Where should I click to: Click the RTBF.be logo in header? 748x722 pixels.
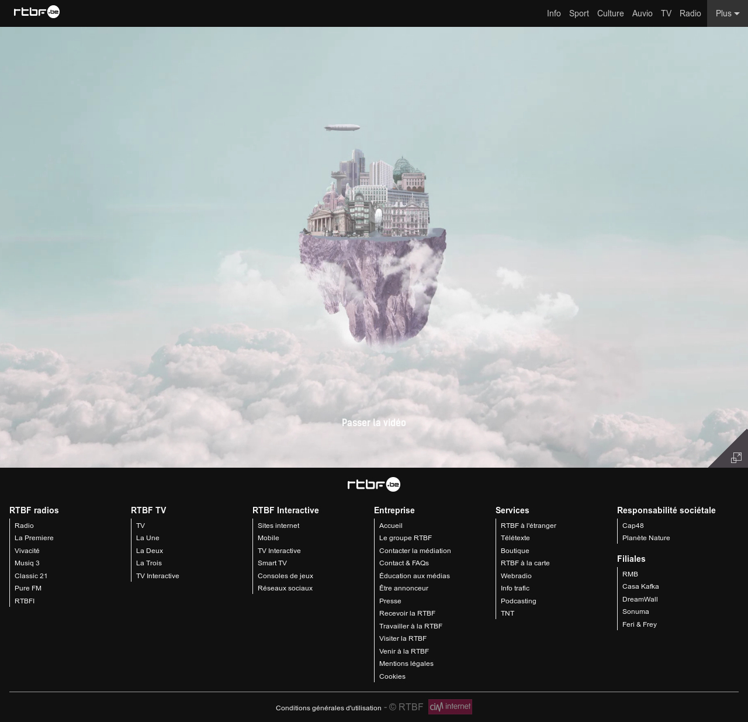pyautogui.click(x=37, y=12)
